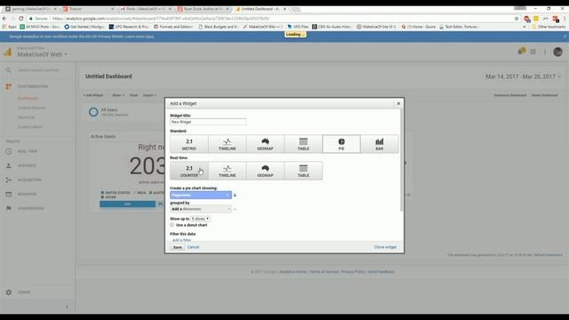The height and width of the screenshot is (320, 569).
Task: Click the Google Analytics logo icon
Action: click(x=8, y=52)
